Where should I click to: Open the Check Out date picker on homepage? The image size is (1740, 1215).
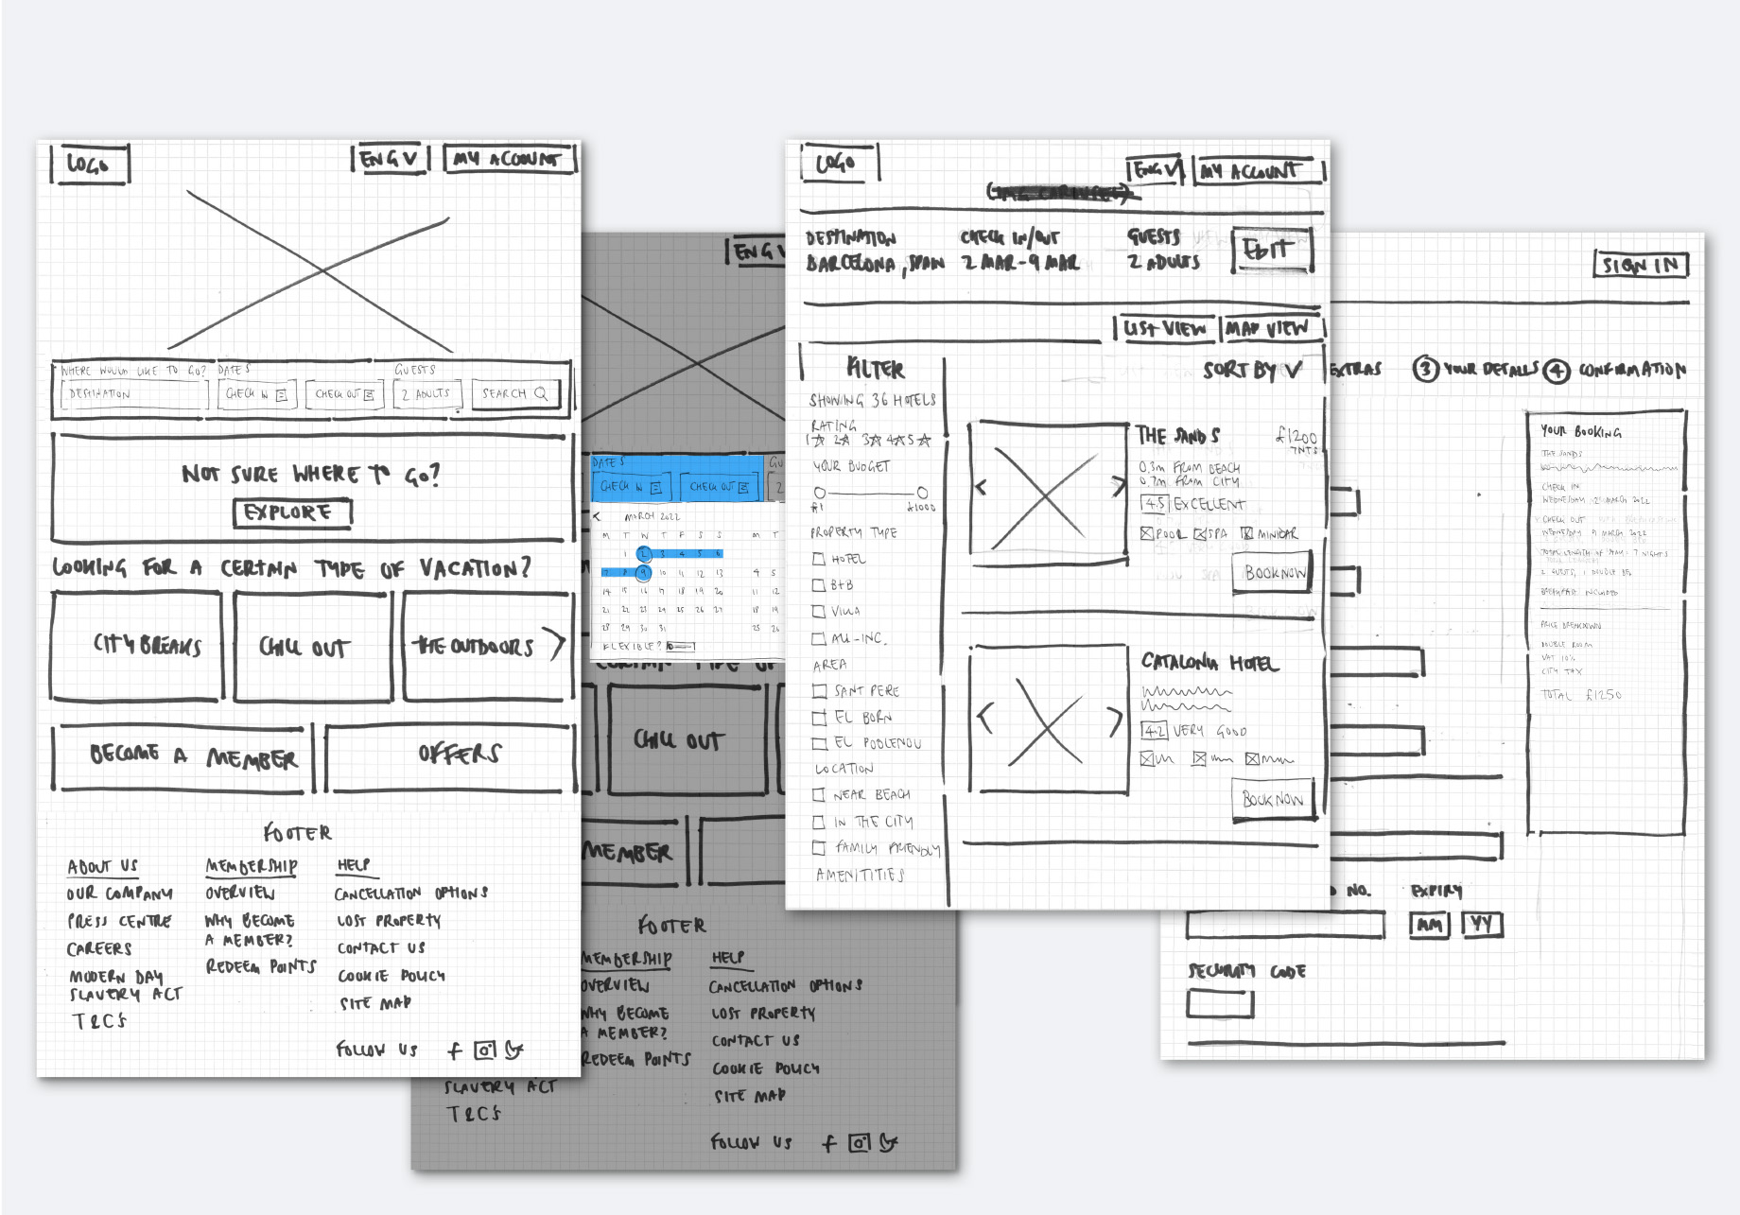pyautogui.click(x=345, y=394)
